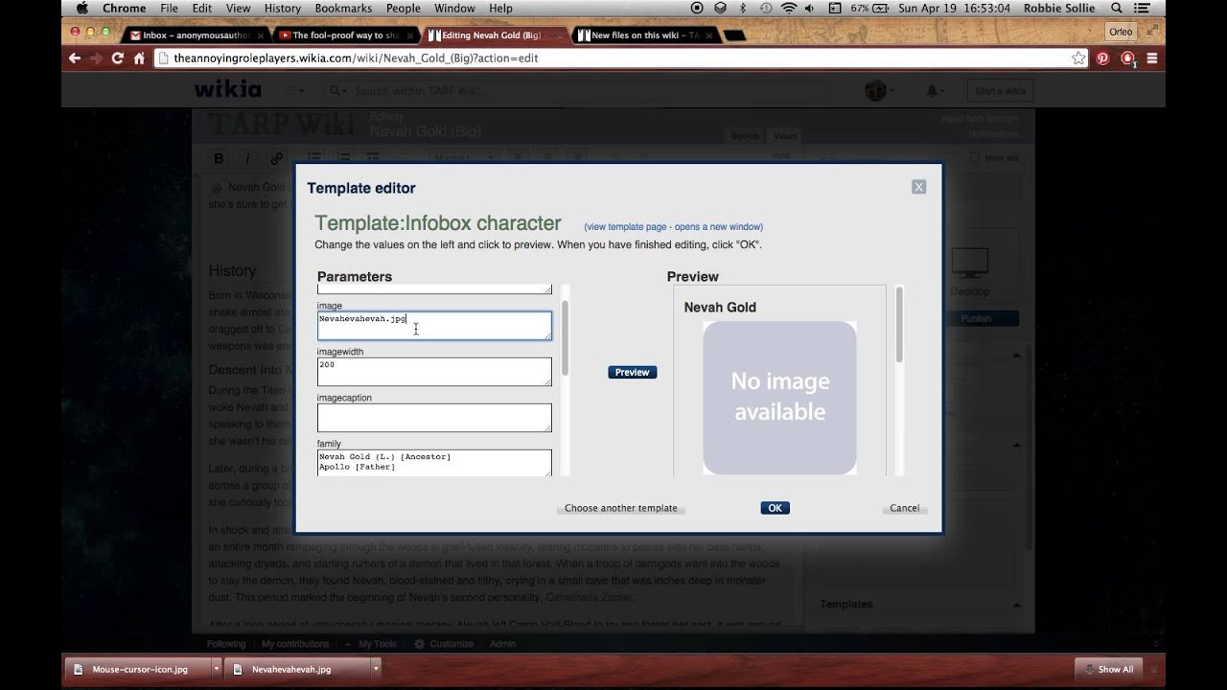Open the View menu
Screen dimensions: 1227x690
(238, 9)
